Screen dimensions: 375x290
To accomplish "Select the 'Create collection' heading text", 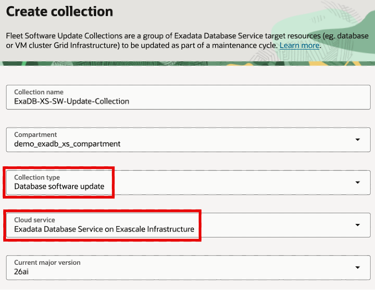I will (x=60, y=12).
